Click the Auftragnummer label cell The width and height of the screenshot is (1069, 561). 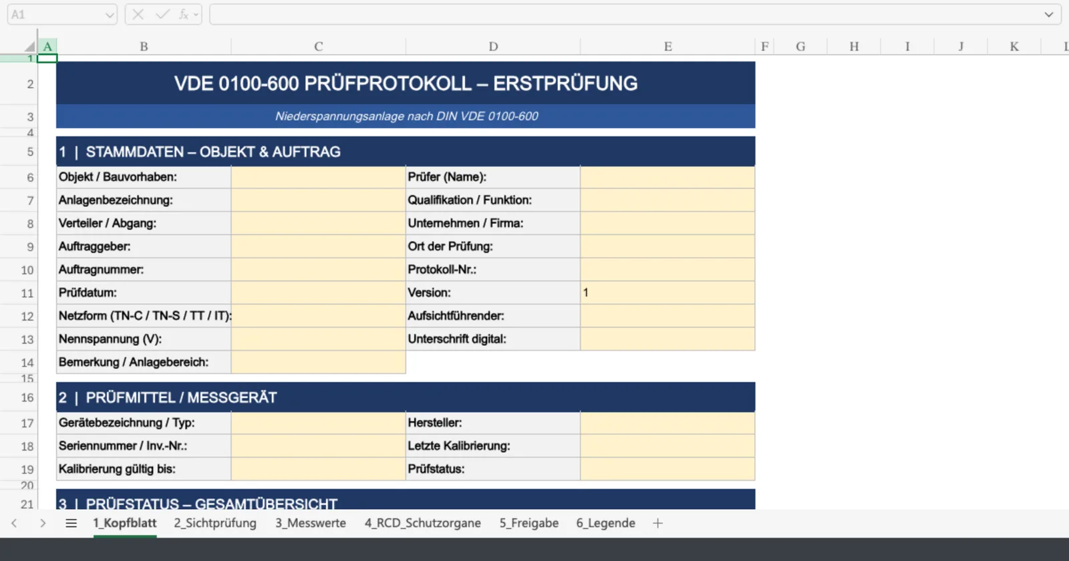[x=144, y=270]
